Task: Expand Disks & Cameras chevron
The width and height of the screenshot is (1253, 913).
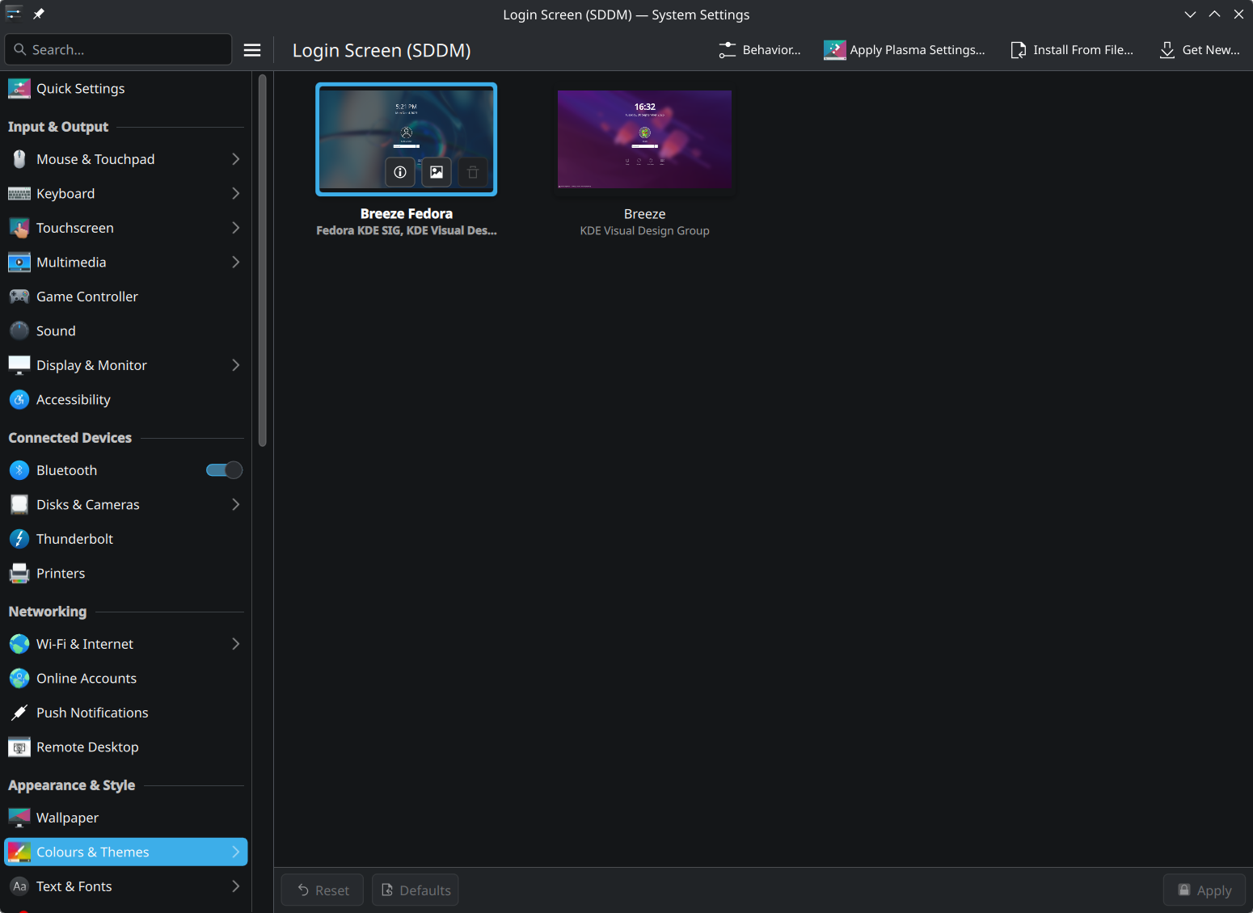Action: click(235, 505)
